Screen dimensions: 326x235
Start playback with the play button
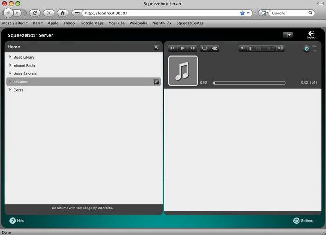183,48
